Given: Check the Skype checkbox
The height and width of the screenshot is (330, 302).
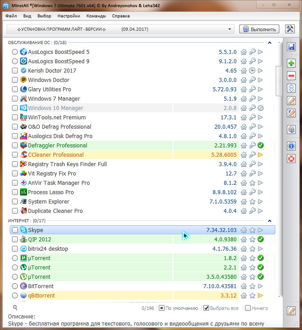Looking at the screenshot, I should click(x=15, y=230).
